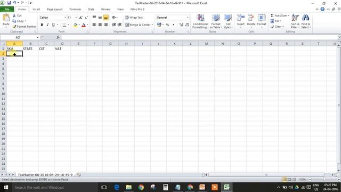
Task: Open Cell Styles gallery
Action: 228,21
